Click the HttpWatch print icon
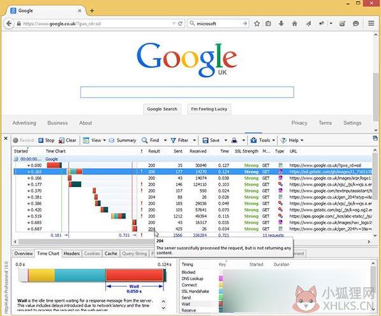381x316 pixels. [x=234, y=140]
